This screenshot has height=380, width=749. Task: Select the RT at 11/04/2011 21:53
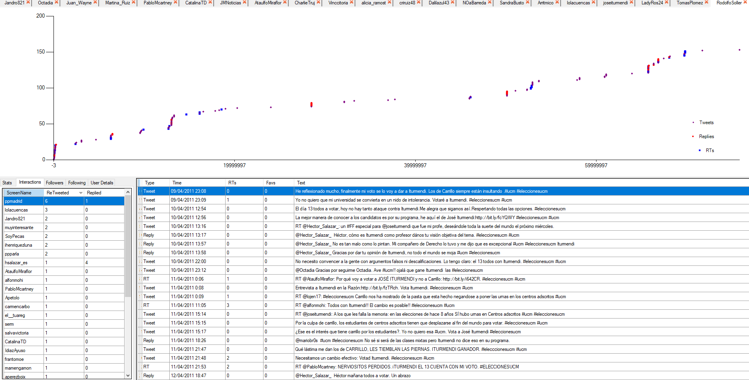click(x=443, y=367)
